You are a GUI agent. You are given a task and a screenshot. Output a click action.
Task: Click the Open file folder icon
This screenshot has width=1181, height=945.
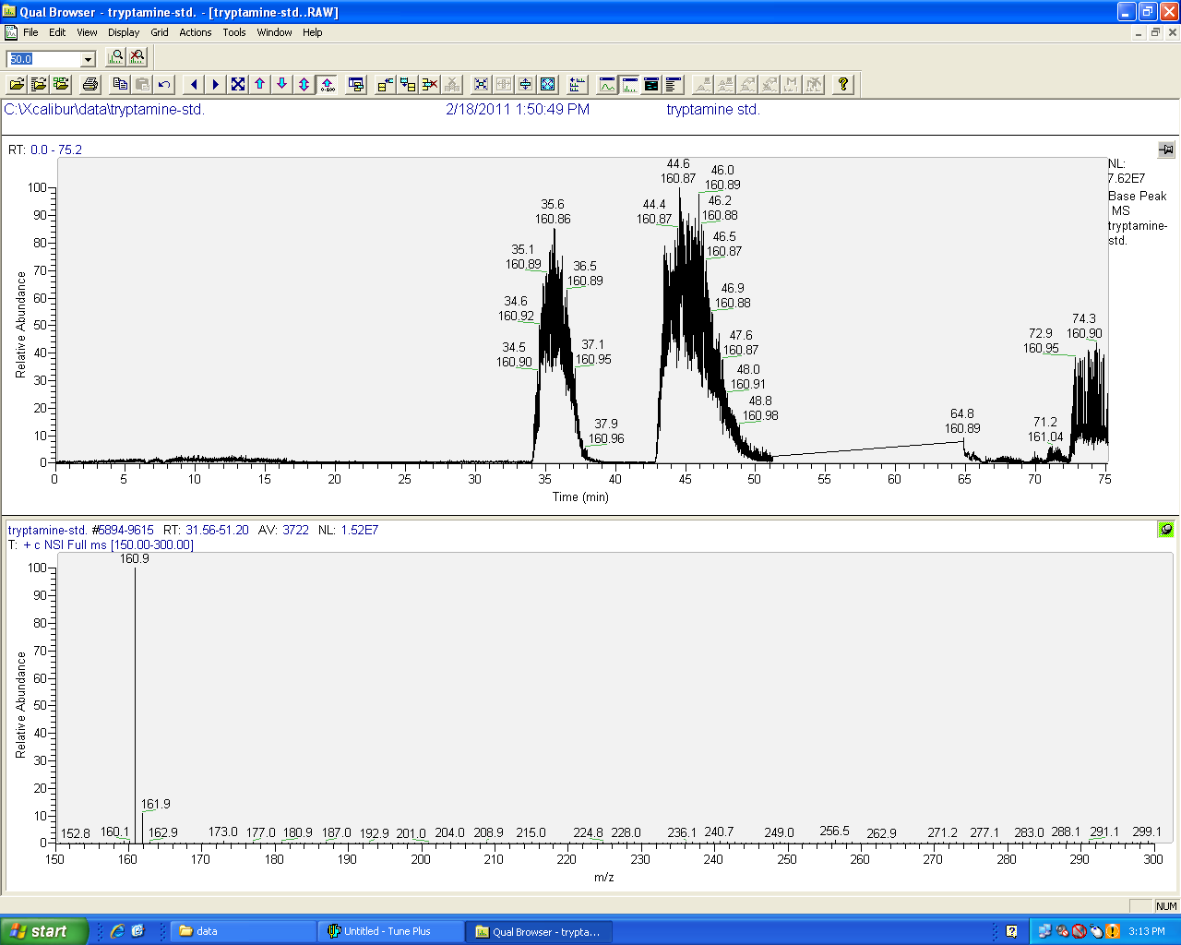(17, 85)
